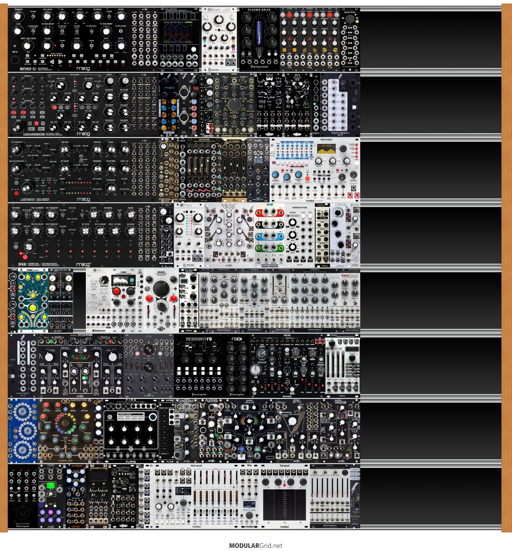Open the Make Noise QPAS module

[297, 431]
